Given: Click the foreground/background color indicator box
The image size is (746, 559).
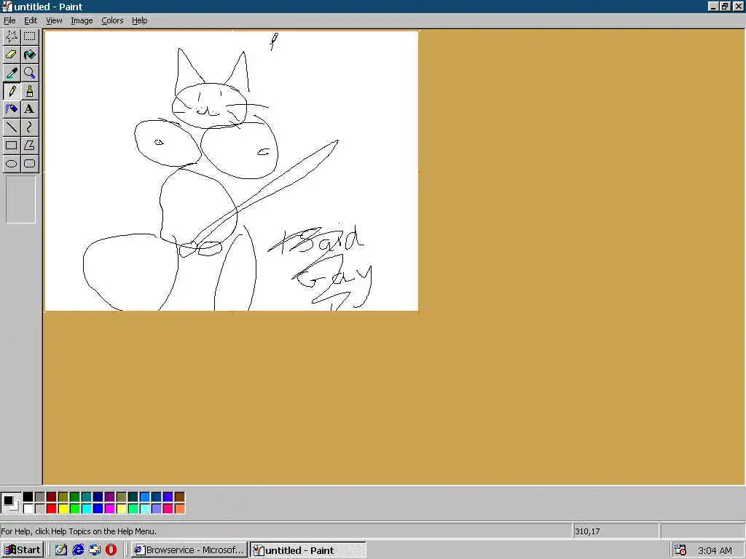Looking at the screenshot, I should (x=11, y=503).
